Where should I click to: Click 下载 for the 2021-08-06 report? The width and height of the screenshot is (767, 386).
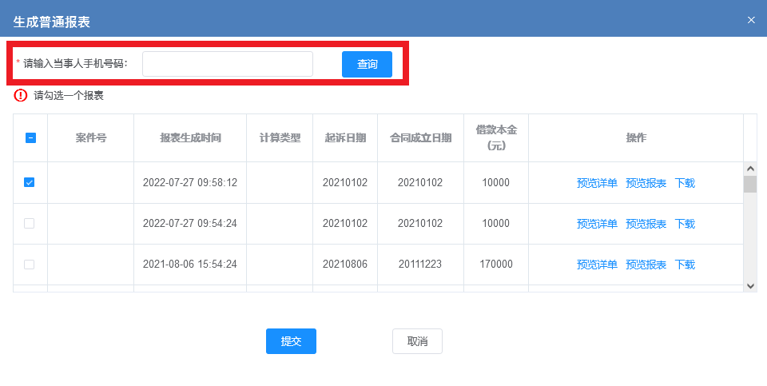point(685,265)
